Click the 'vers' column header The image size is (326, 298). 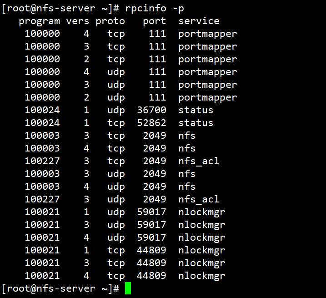[78, 21]
